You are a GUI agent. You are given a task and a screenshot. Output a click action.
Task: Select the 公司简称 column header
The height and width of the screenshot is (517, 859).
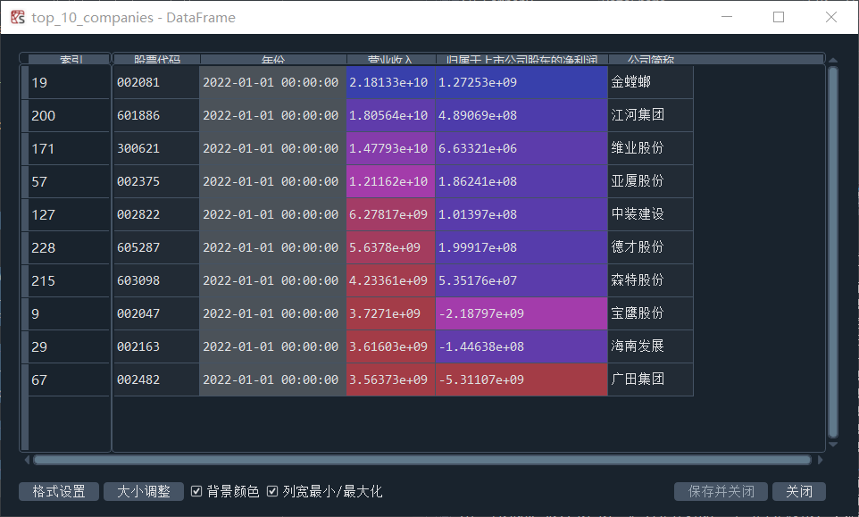(x=651, y=59)
